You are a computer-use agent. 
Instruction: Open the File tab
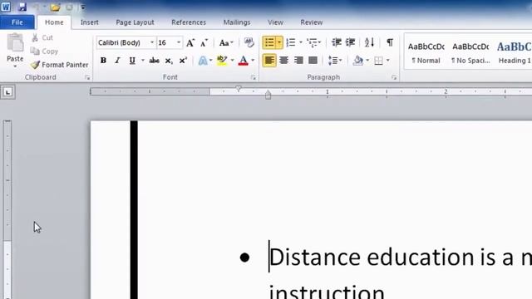click(17, 22)
